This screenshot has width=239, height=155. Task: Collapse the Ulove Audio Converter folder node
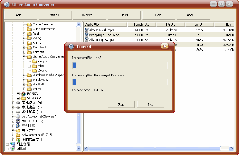[24, 57]
